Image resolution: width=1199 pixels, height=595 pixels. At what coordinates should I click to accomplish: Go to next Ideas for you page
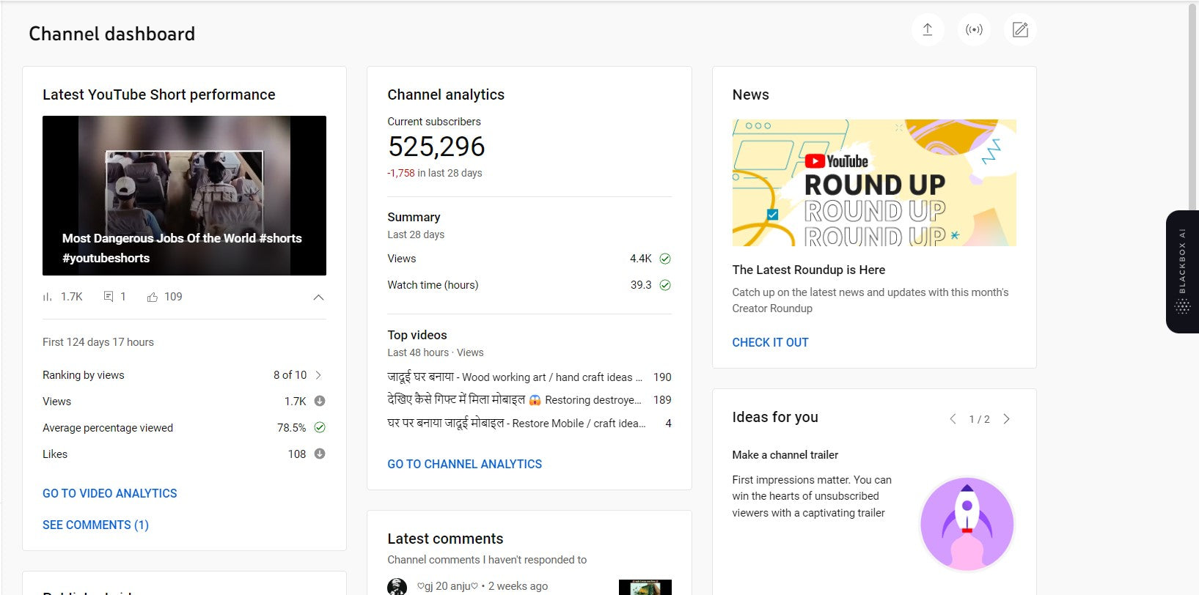1007,419
